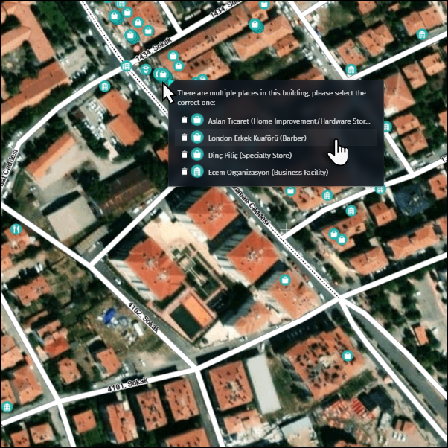Select building marker in the top-right corner
The height and width of the screenshot is (448, 448).
[422, 34]
